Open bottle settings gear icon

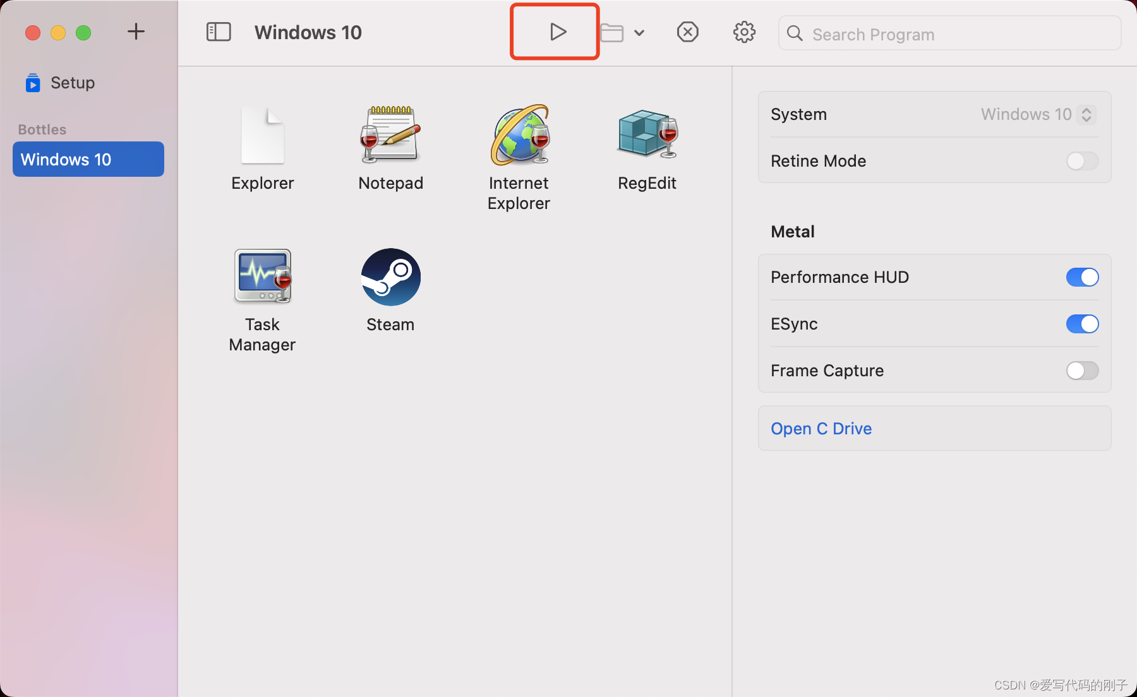pos(744,32)
